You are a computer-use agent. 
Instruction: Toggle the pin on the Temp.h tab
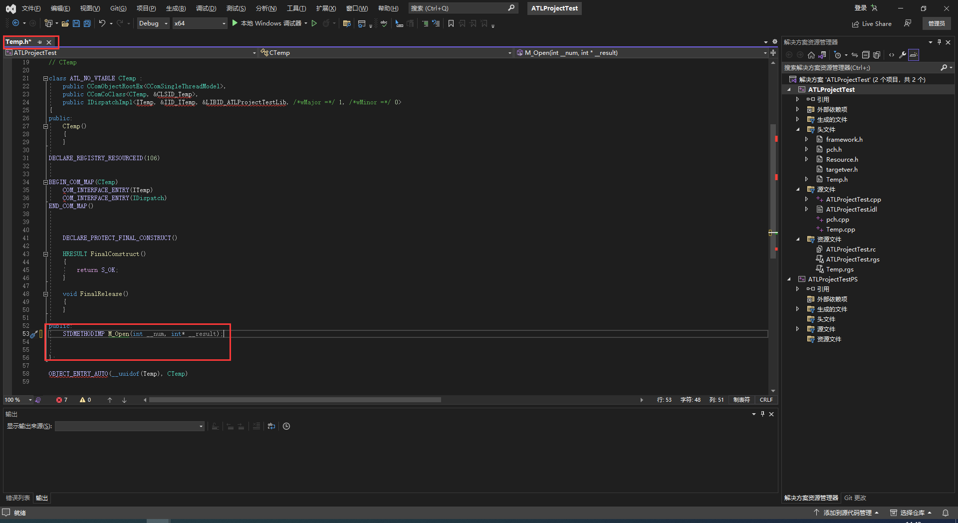point(40,42)
